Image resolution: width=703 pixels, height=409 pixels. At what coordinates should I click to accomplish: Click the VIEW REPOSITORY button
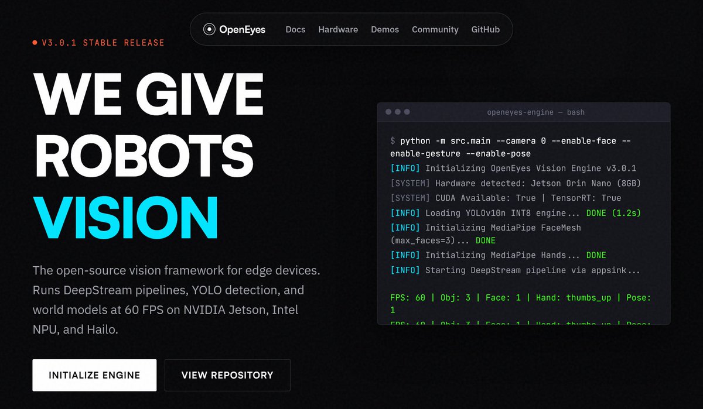(227, 375)
